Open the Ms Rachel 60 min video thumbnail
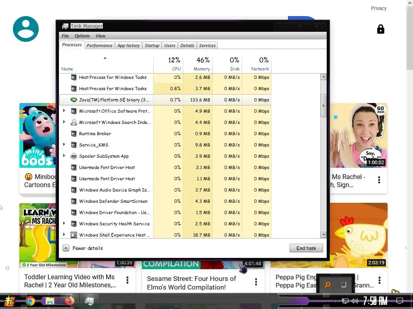 (x=359, y=135)
